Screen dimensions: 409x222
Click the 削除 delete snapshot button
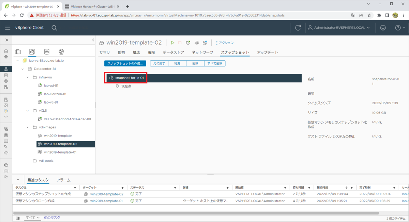tap(195, 63)
